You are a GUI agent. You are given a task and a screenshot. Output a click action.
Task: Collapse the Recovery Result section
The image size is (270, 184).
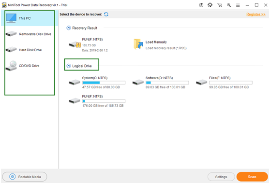tap(69, 28)
